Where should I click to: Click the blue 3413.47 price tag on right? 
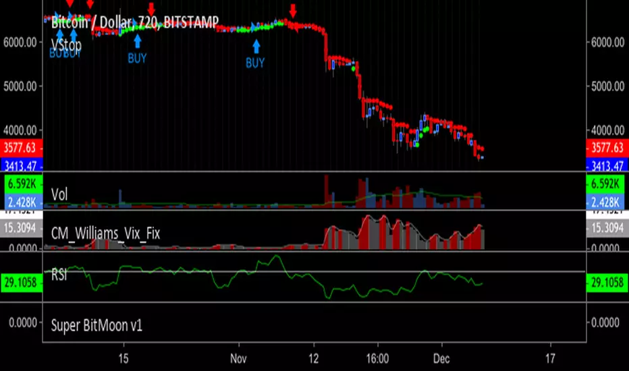[x=607, y=165]
